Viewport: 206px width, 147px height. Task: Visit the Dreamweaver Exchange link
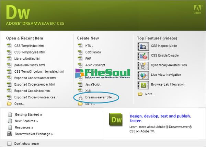click(33, 134)
